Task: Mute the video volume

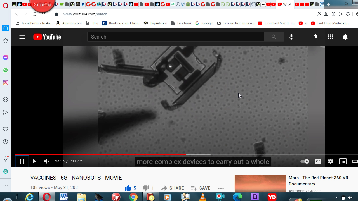Action: point(46,161)
